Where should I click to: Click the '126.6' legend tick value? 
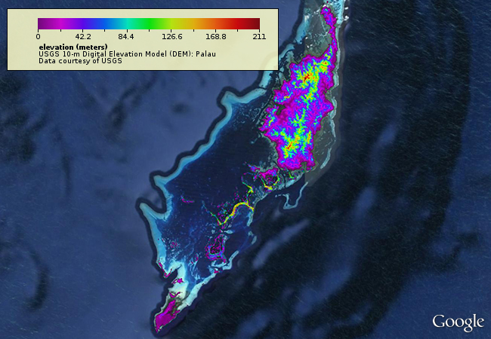point(172,37)
